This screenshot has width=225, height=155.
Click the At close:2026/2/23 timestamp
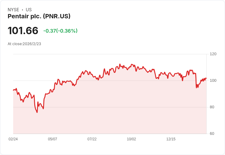tap(24, 44)
